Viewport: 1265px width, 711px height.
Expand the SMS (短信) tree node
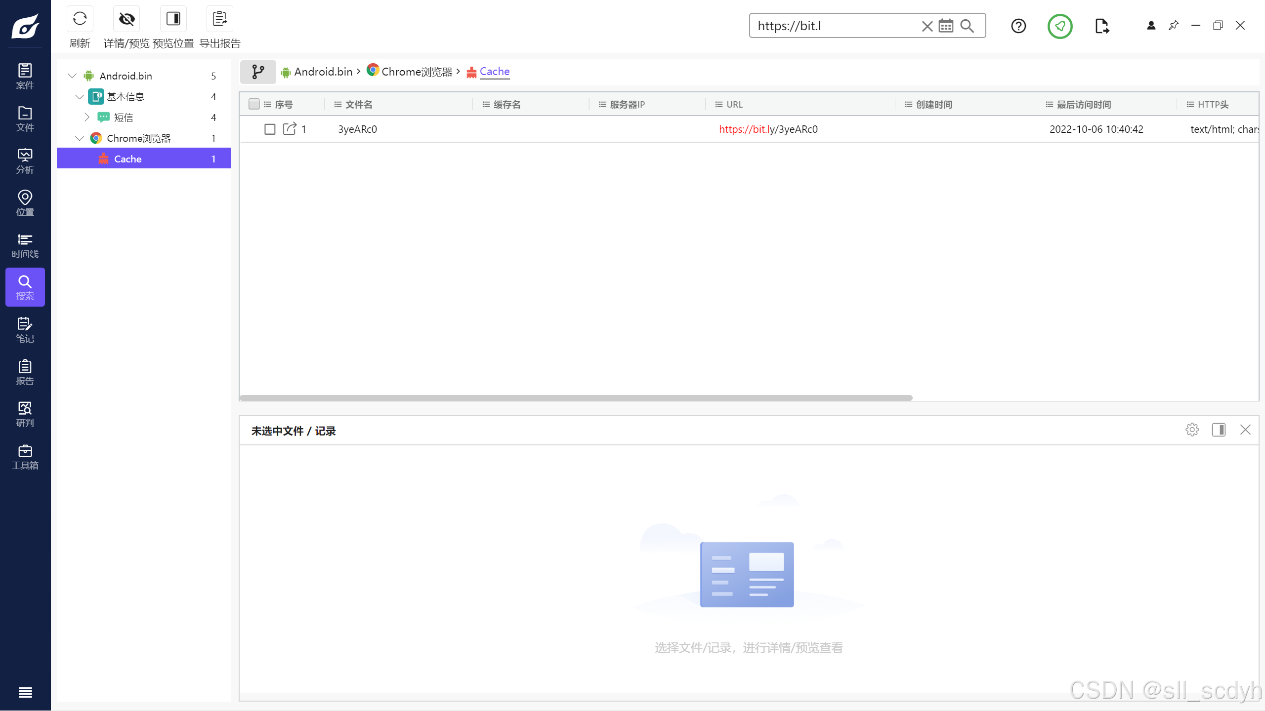(87, 118)
